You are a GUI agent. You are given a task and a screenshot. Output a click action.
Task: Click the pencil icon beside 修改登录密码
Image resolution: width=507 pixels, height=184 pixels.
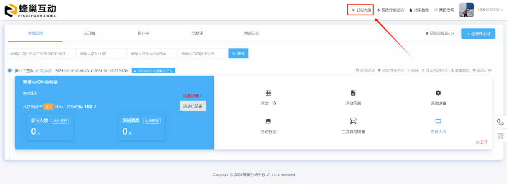(x=379, y=10)
